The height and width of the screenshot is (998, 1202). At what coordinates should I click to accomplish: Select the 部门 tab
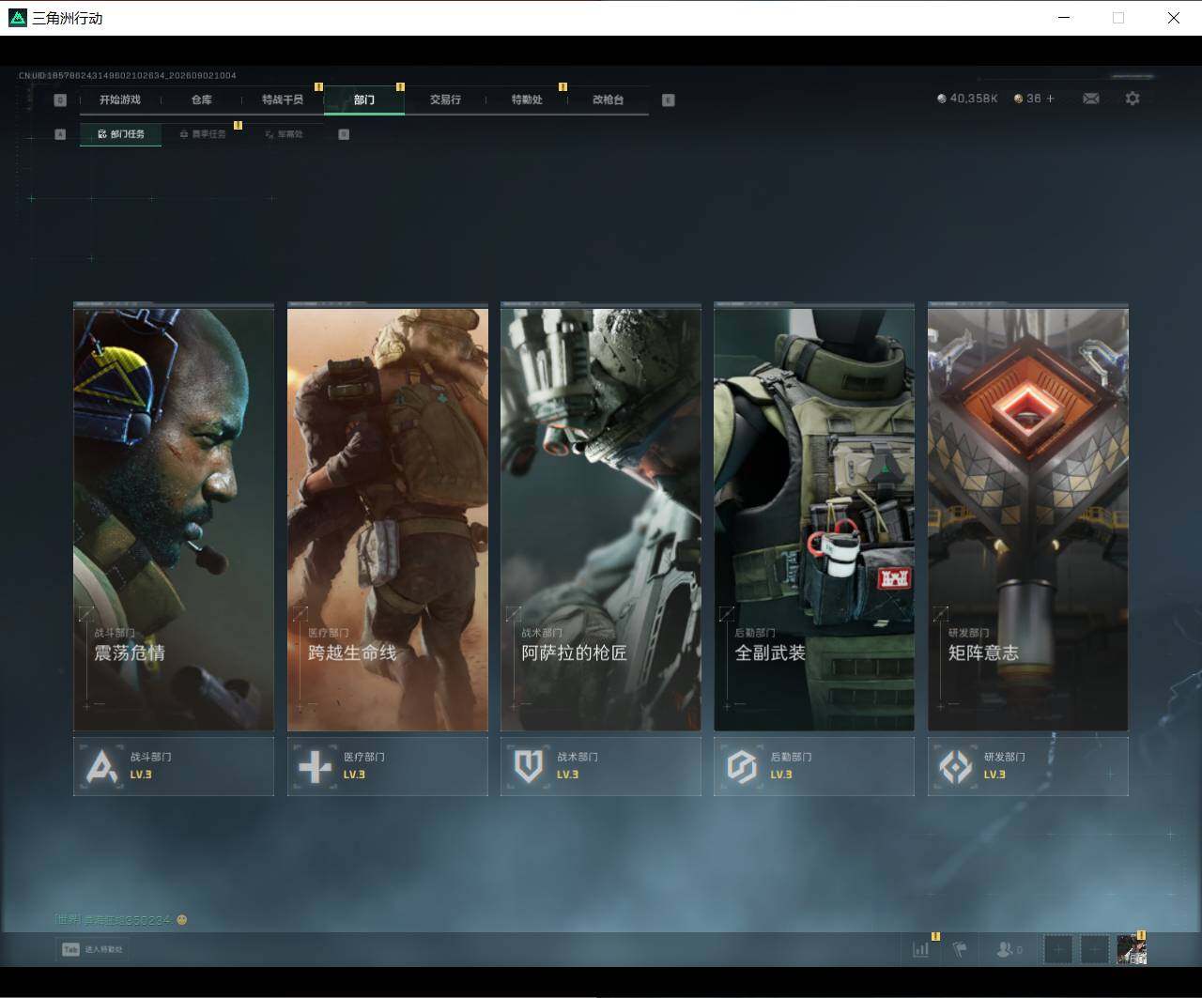[364, 100]
